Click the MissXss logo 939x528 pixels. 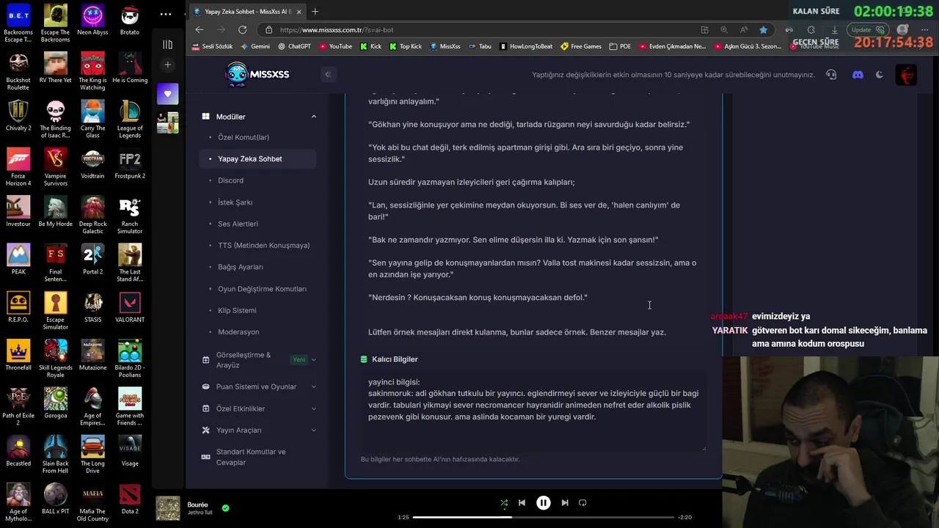(257, 74)
